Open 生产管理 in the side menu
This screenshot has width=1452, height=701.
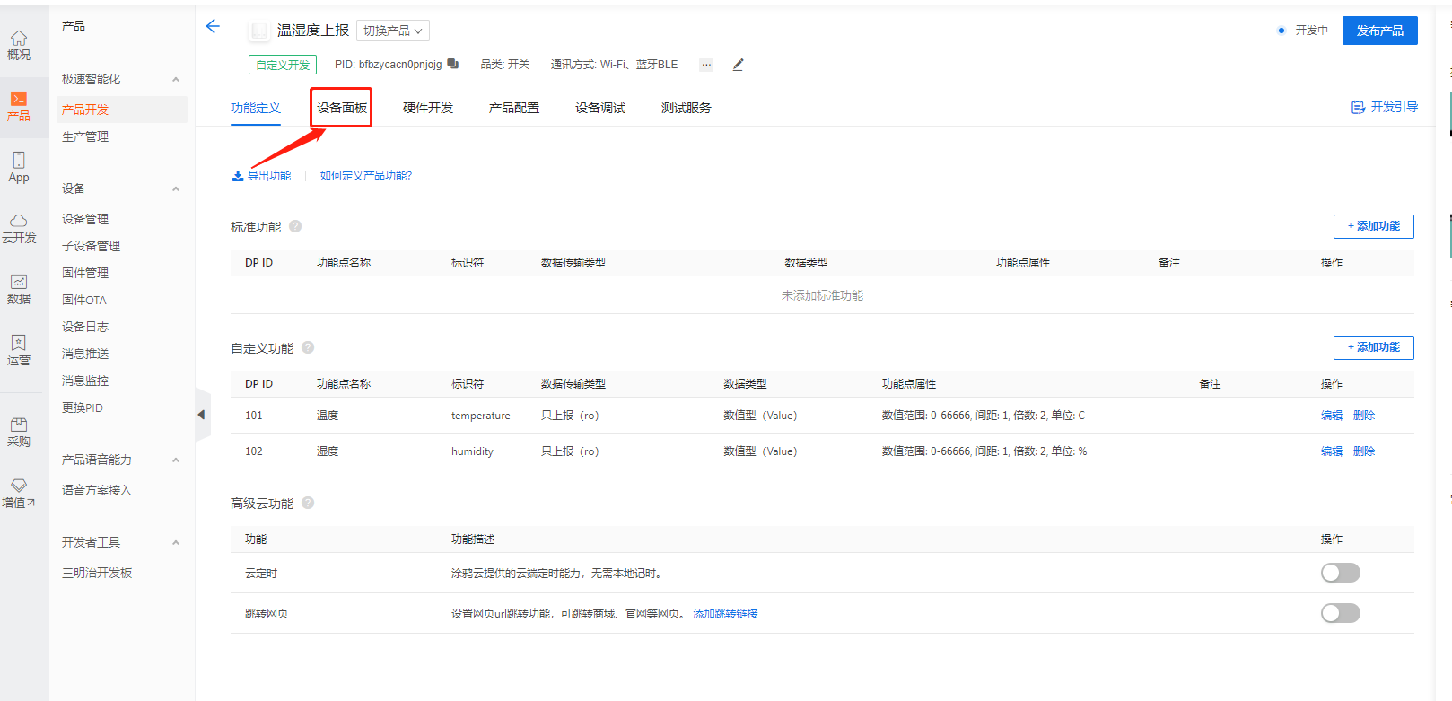[x=85, y=136]
